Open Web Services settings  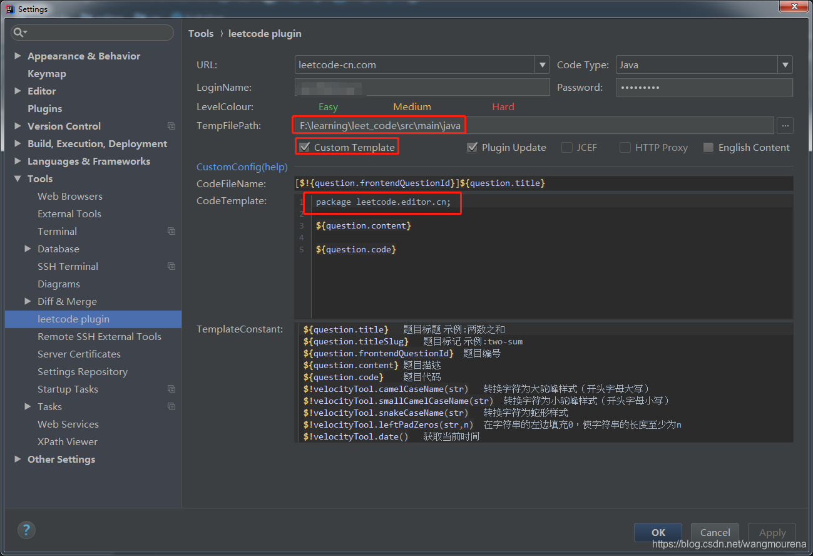pyautogui.click(x=68, y=424)
